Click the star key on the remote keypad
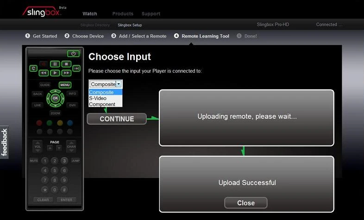Viewport: 364px width, 220px height. point(45,190)
